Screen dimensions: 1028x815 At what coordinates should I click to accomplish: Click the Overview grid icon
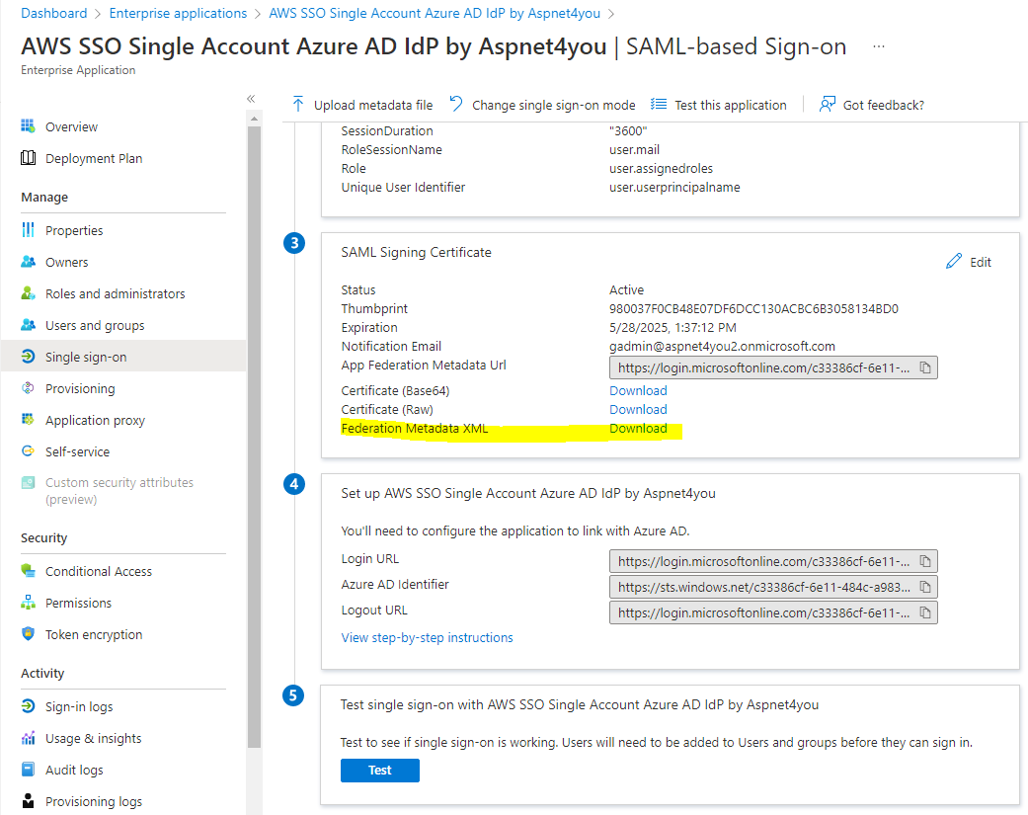28,125
